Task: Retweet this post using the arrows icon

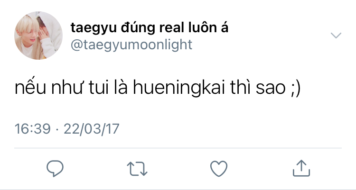Action: click(137, 169)
